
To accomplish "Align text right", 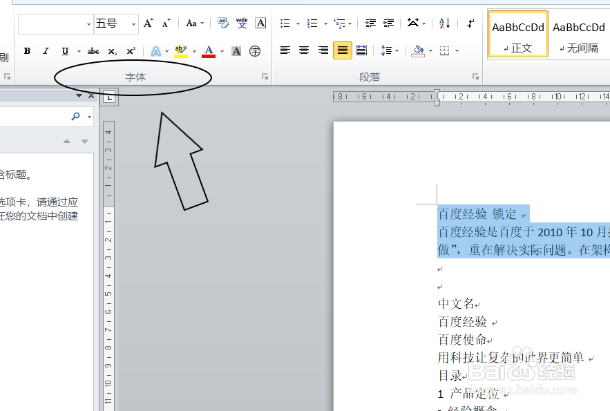I will coord(323,50).
